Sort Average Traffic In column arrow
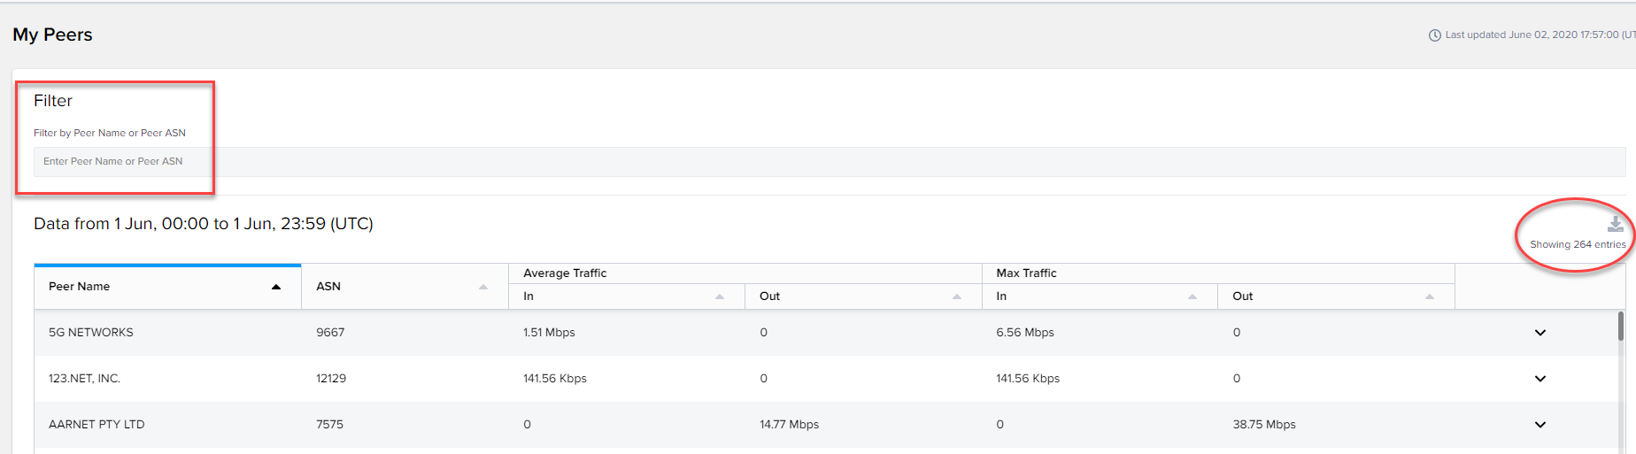The height and width of the screenshot is (454, 1636). pyautogui.click(x=720, y=296)
